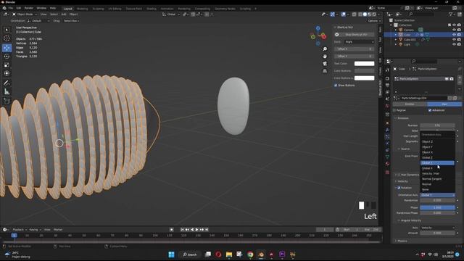Open the Object Mode dropdown
Screen dimensions: 464x261
coord(25,14)
